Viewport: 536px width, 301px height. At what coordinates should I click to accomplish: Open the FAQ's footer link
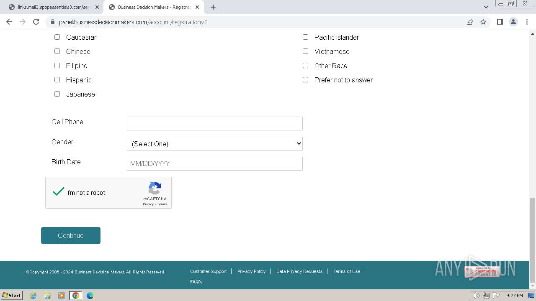(196, 282)
